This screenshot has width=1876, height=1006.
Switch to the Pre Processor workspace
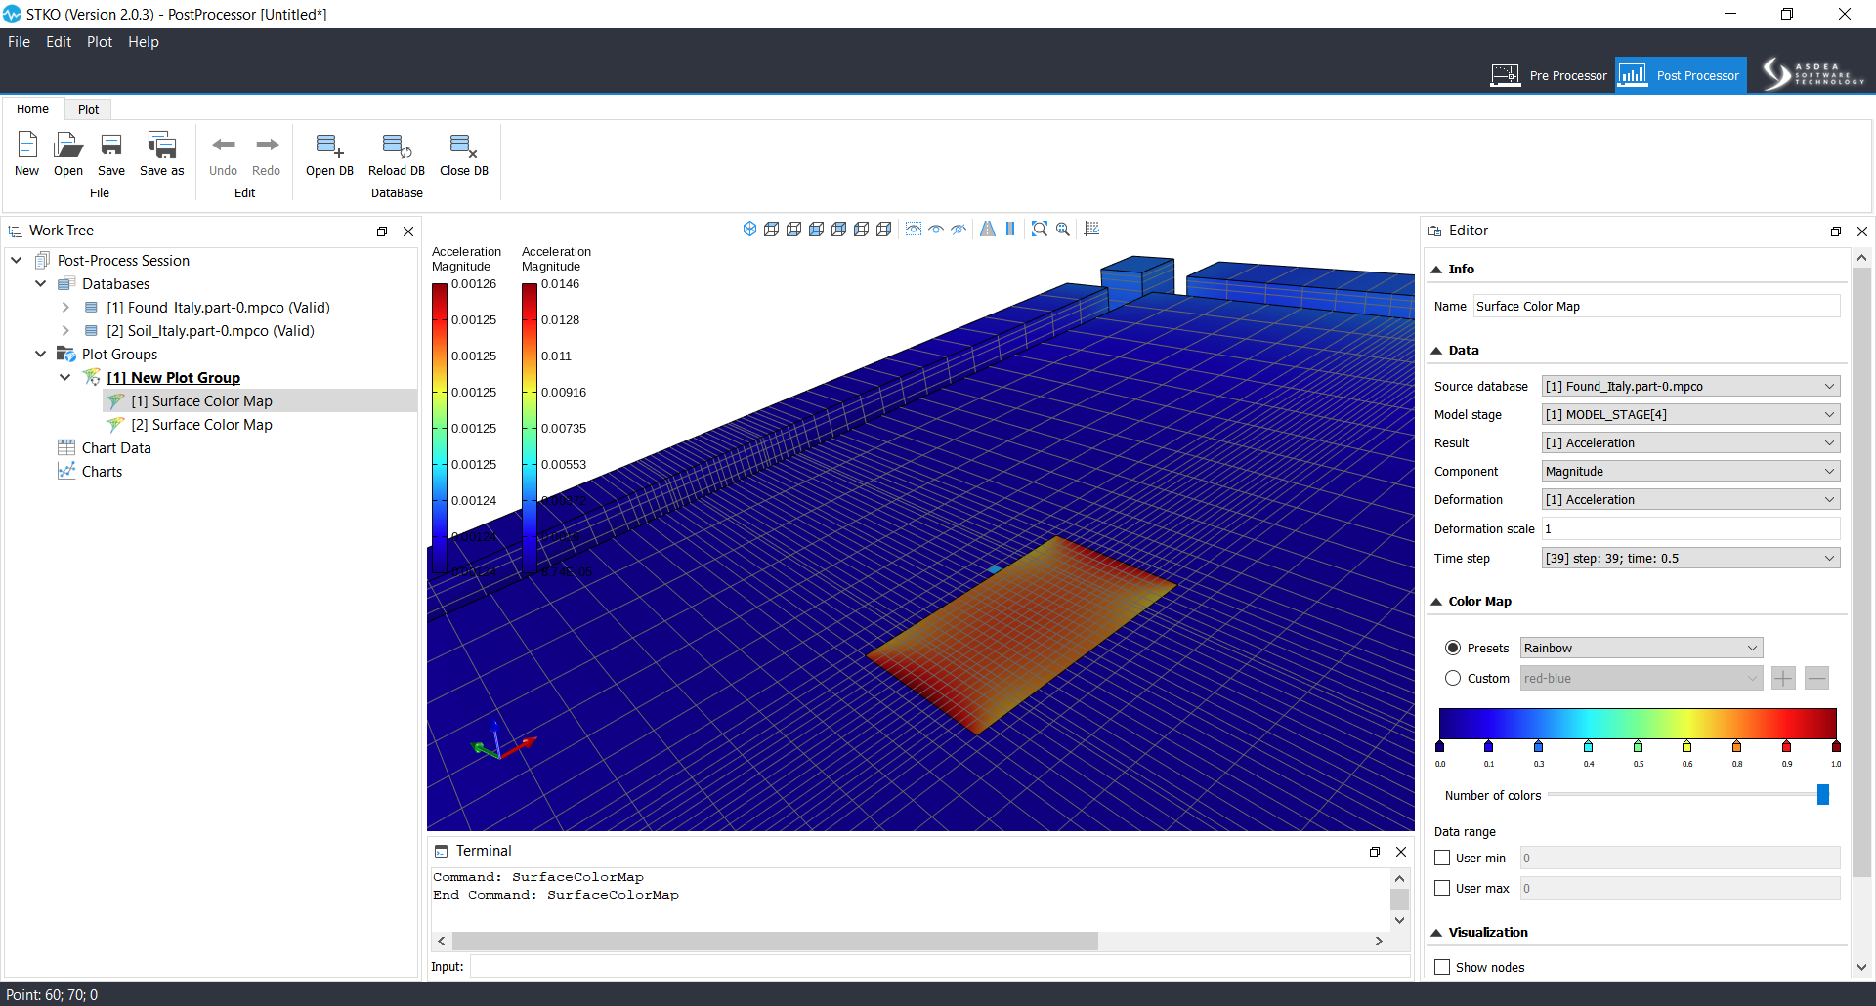pos(1549,75)
